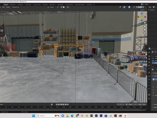Open the Tool properties tab icon
Viewport: 157px width, 118px height.
(149, 52)
